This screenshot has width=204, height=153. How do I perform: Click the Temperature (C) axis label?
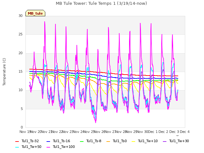[4, 72]
